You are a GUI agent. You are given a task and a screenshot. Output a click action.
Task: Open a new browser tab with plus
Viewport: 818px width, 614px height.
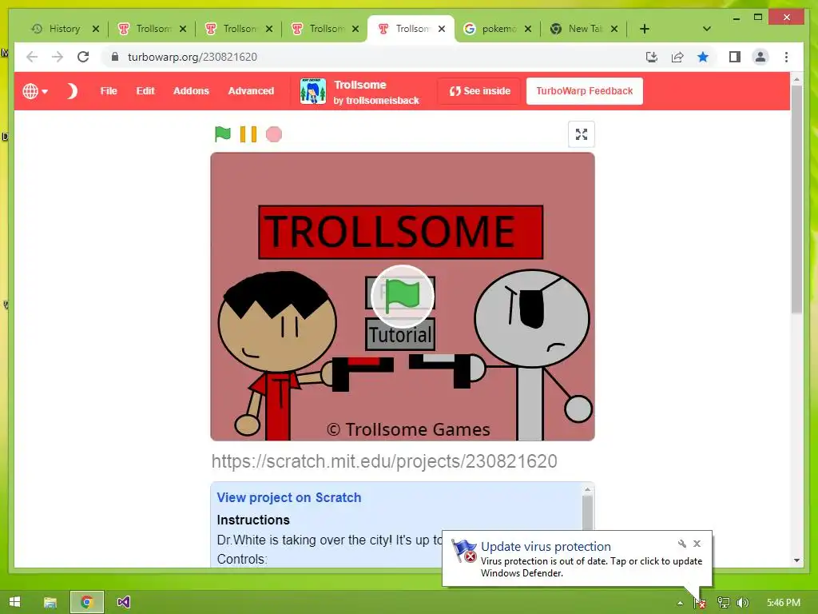[645, 29]
